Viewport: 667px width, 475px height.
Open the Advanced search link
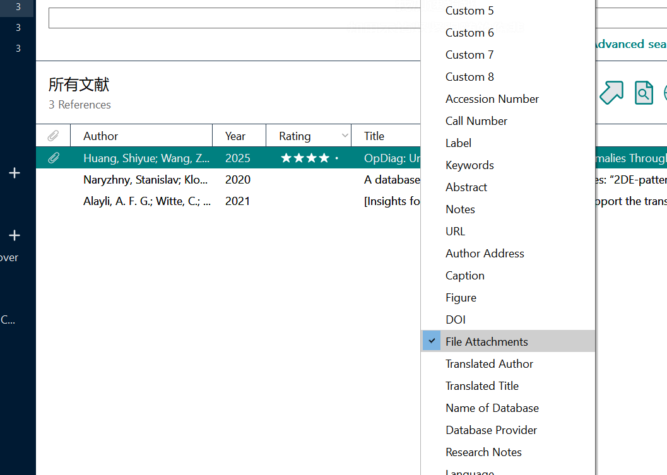pyautogui.click(x=630, y=44)
